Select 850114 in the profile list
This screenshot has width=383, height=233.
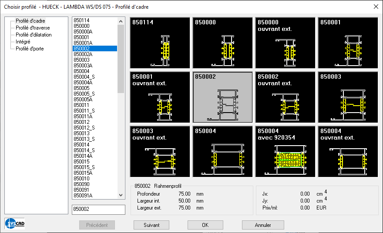click(x=95, y=20)
